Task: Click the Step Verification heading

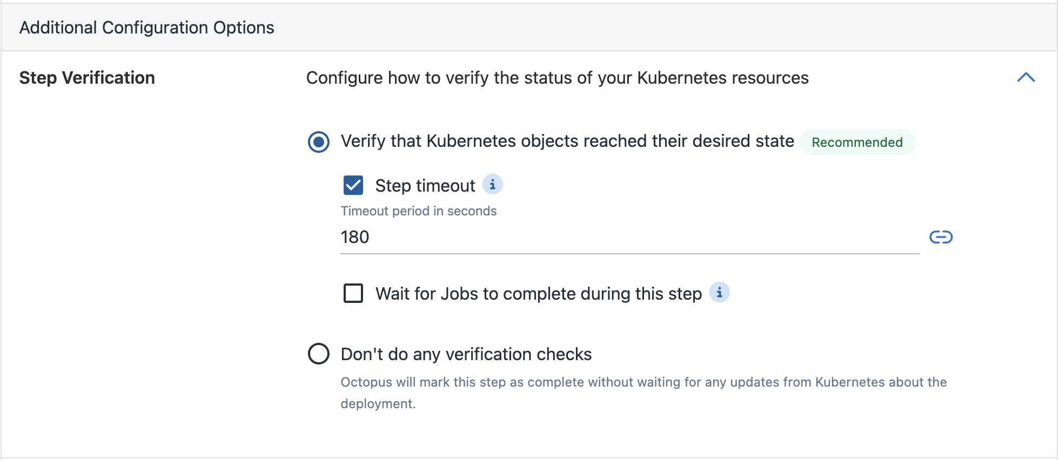Action: pos(86,77)
